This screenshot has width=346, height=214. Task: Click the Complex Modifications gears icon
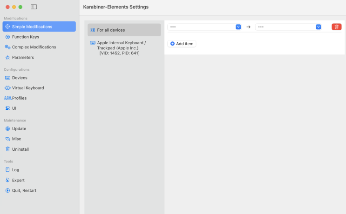point(7,47)
